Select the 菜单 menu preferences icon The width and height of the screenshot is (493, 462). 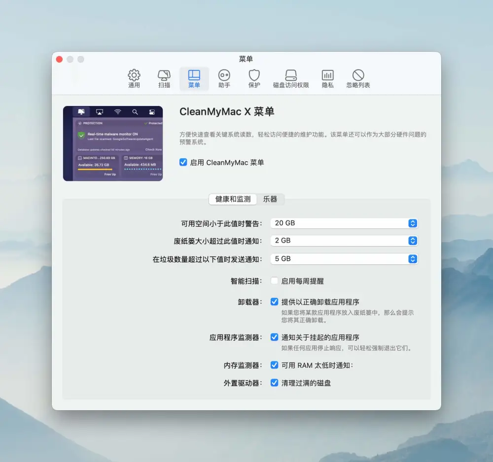(194, 75)
